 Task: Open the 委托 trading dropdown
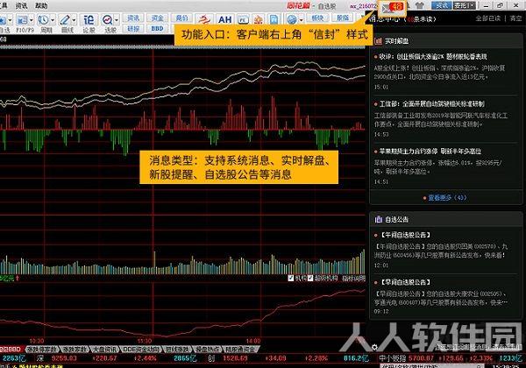[464, 5]
